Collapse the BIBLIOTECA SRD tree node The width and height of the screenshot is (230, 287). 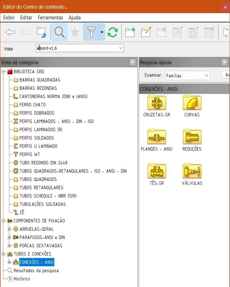pyautogui.click(x=3, y=72)
